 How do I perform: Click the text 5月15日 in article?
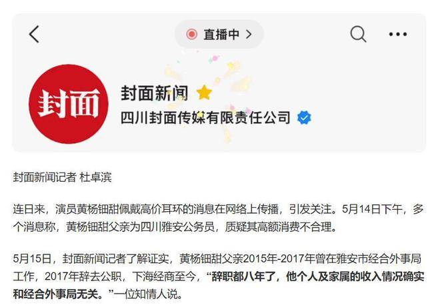(x=32, y=258)
